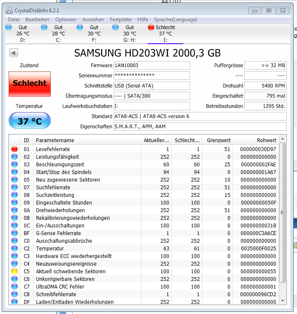297x314 pixels.
Task: Click the Übertragungsmodus SATA/300 field
Action: [x=152, y=96]
